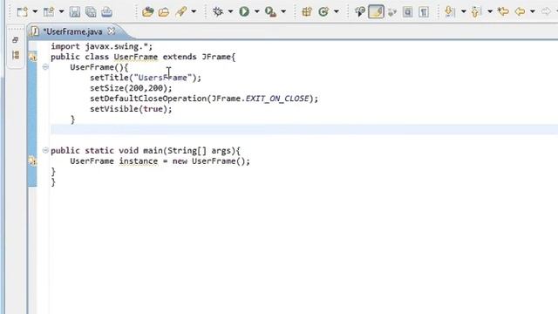Jump to Previous Annotation up-arrow icon

pyautogui.click(x=476, y=11)
